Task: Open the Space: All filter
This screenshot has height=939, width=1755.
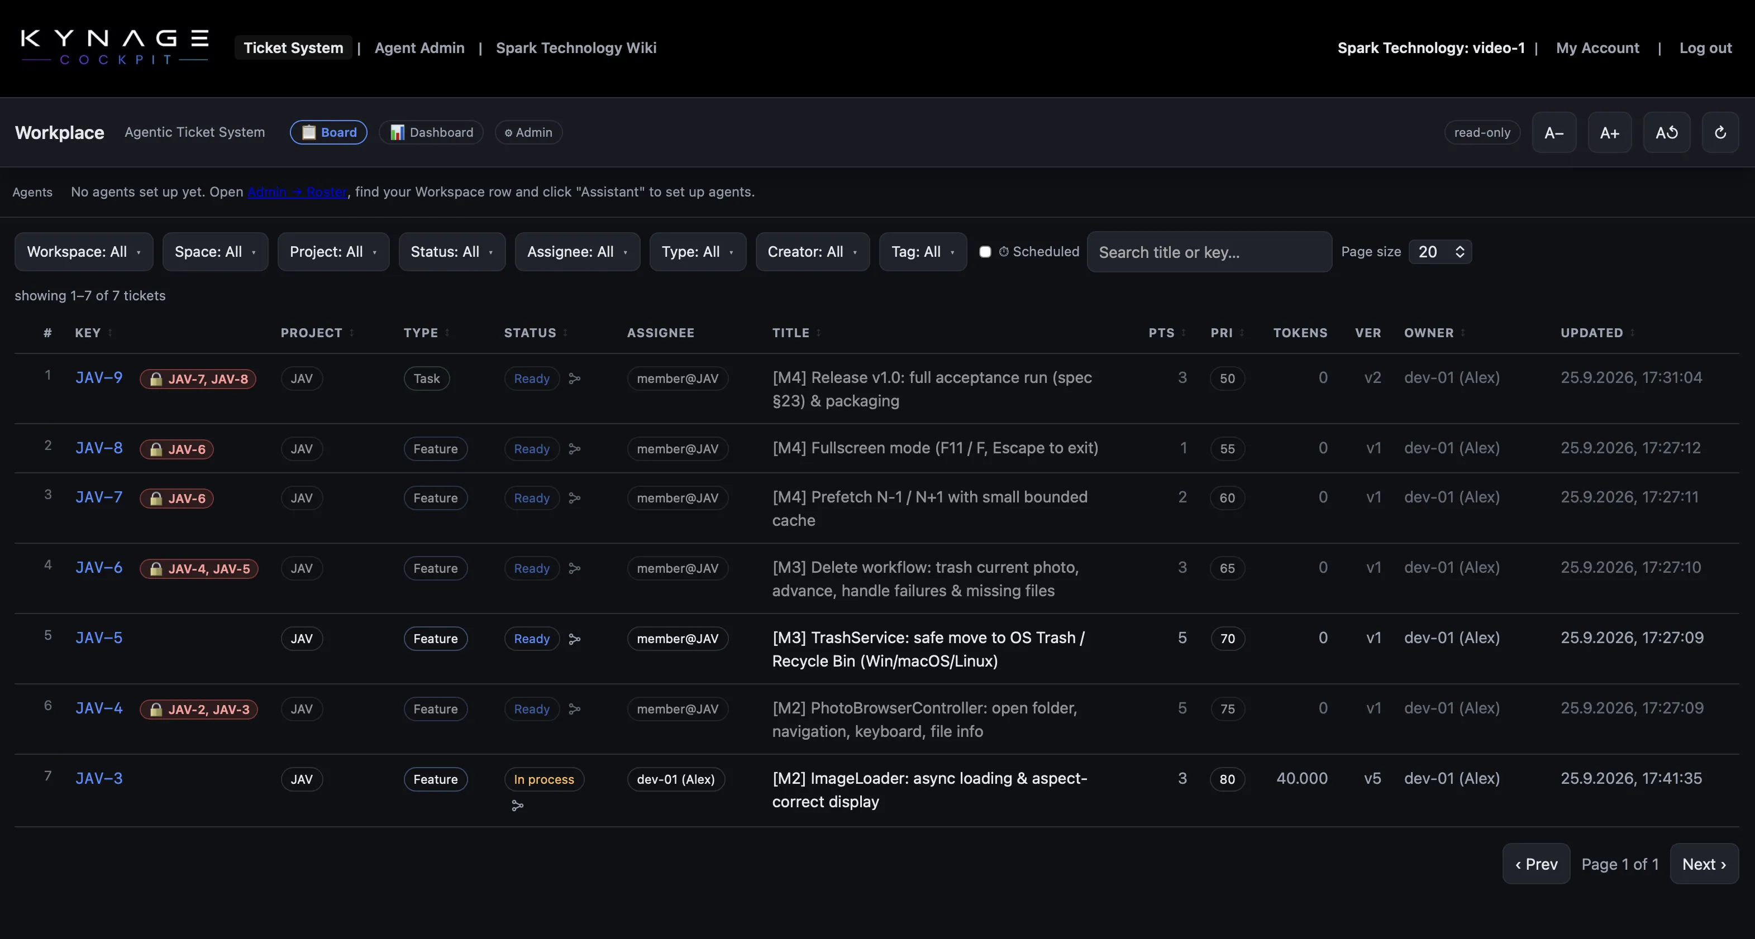Action: coord(215,252)
